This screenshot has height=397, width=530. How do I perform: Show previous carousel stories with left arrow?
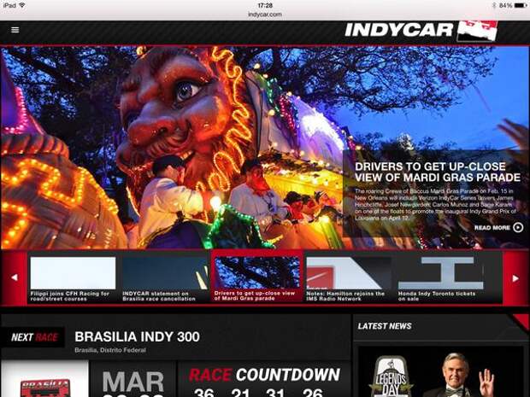tap(15, 277)
